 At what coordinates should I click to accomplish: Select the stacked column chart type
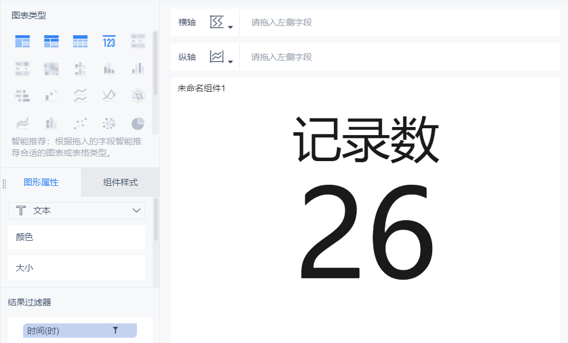click(x=109, y=69)
